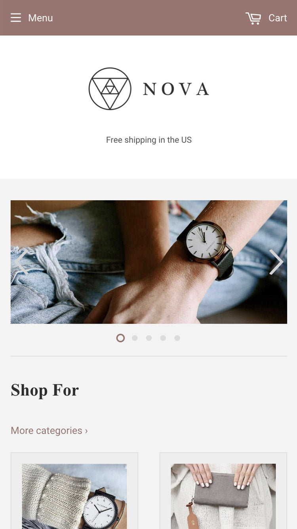
Task: Open the watch with knit sweater thumbnail
Action: (x=74, y=496)
